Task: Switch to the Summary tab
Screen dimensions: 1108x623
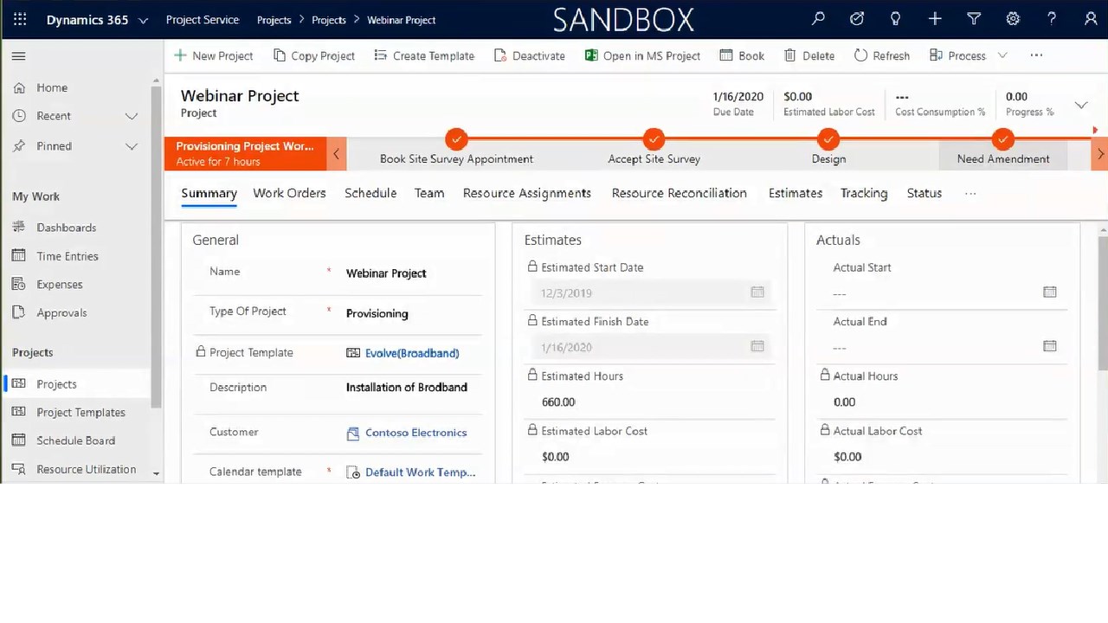Action: click(209, 193)
